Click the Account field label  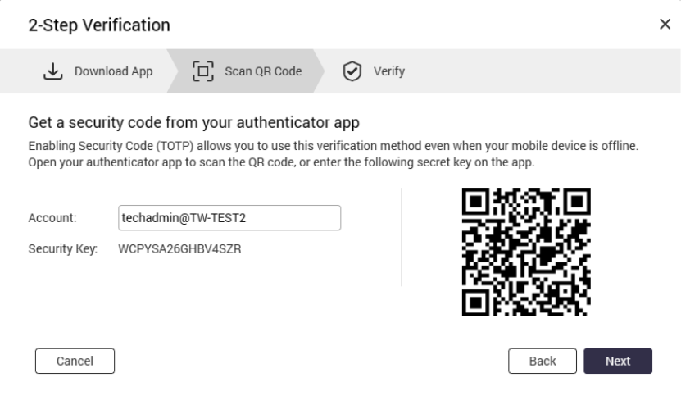(52, 218)
